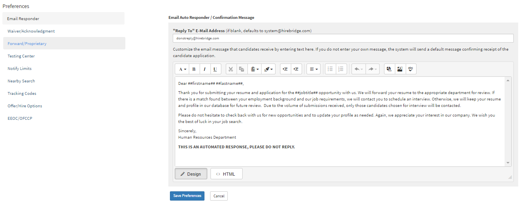
Task: Decrease indent of the paragraph
Action: pos(285,69)
